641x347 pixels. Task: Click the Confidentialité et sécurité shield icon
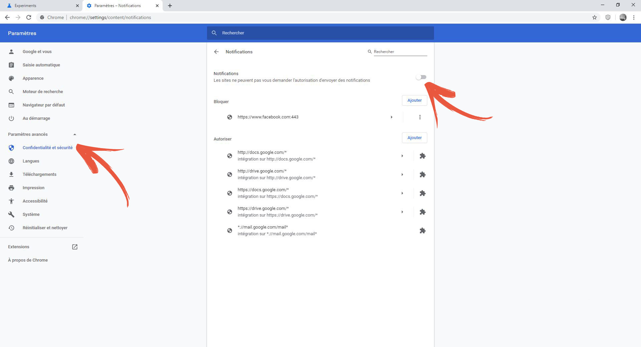[11, 148]
